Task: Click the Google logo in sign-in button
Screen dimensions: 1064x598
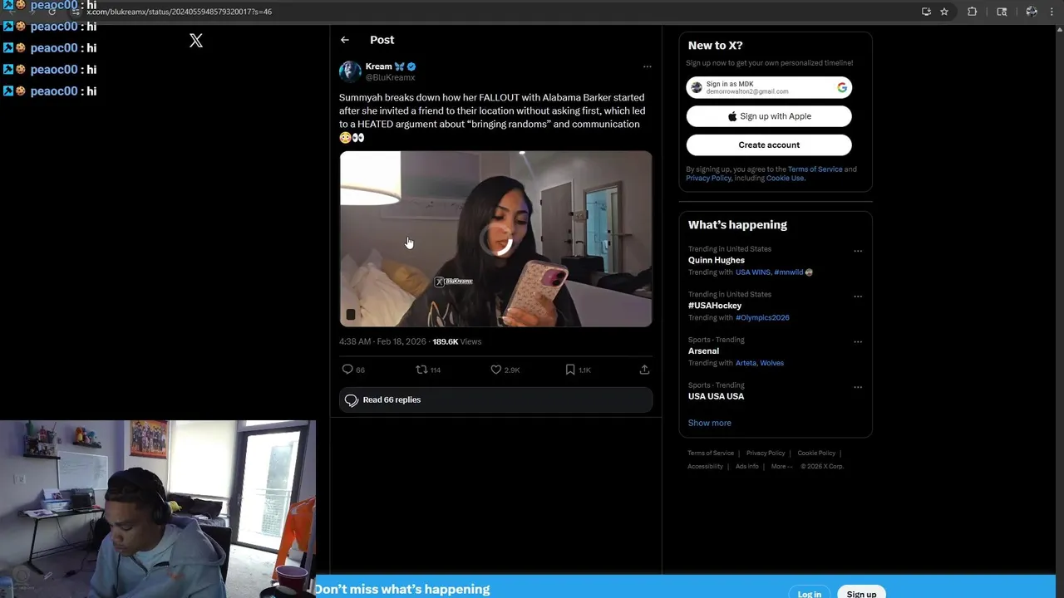Action: (842, 87)
